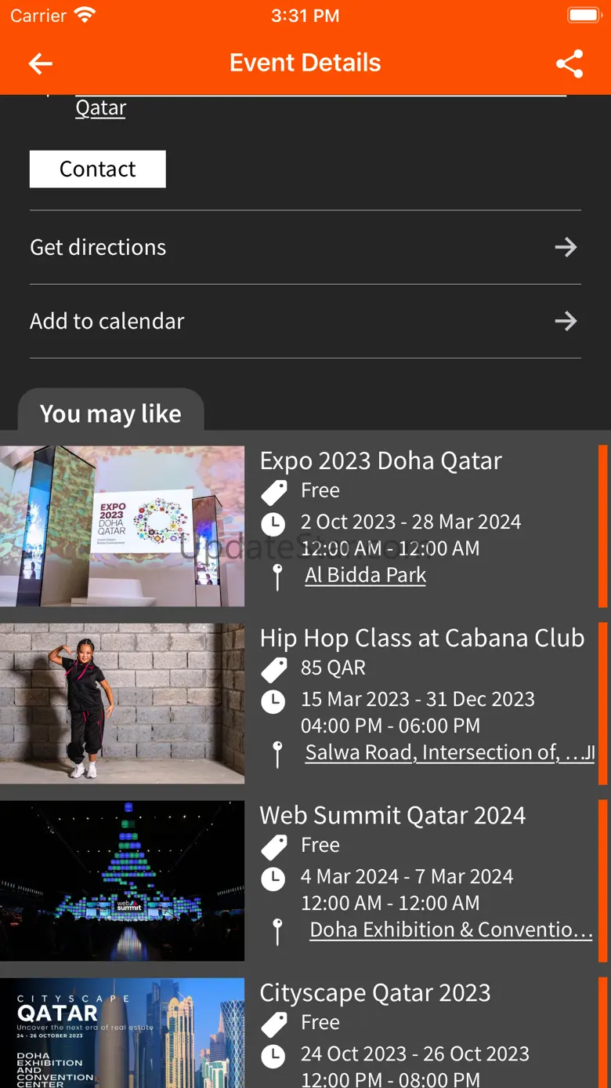Viewport: 611px width, 1088px height.
Task: Tap clock icon for Hip Hop Class
Action: tap(273, 700)
